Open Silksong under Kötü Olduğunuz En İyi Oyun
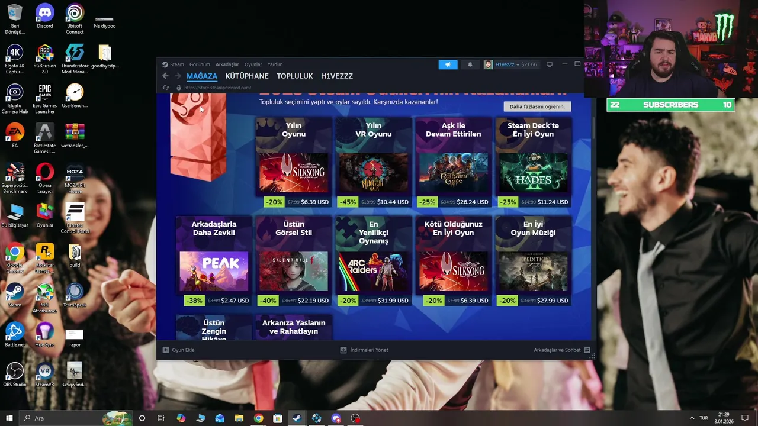The height and width of the screenshot is (426, 758). click(x=454, y=272)
